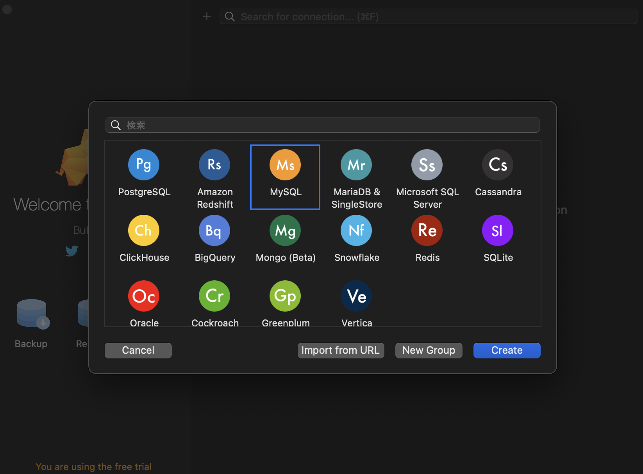Pick the ClickHouse Ch icon
The image size is (643, 474).
click(144, 230)
